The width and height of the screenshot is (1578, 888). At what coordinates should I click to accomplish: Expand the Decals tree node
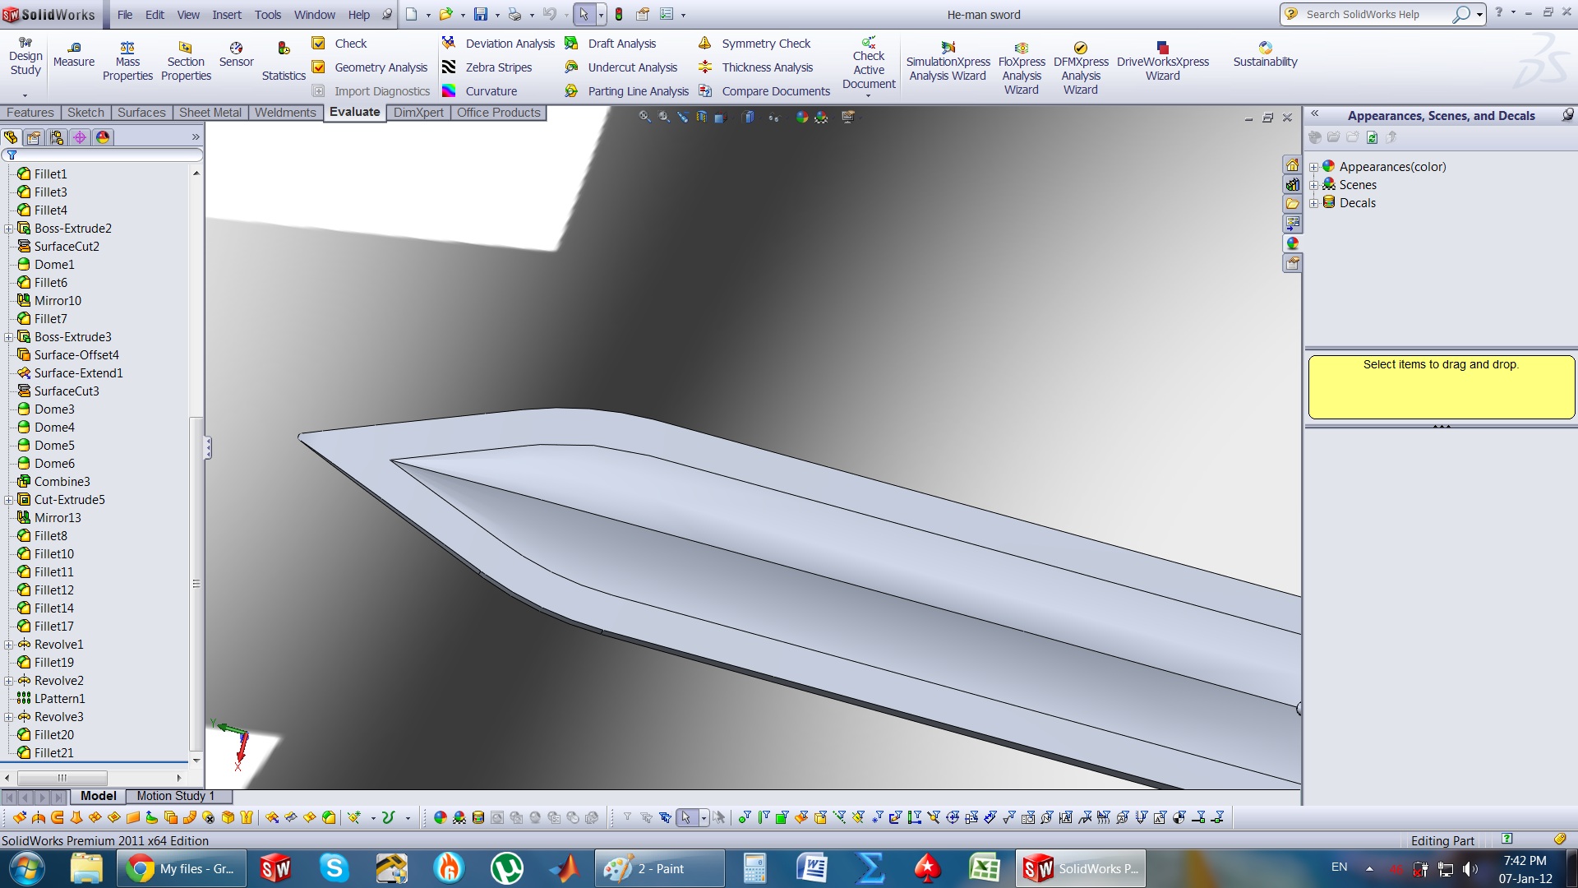1313,203
